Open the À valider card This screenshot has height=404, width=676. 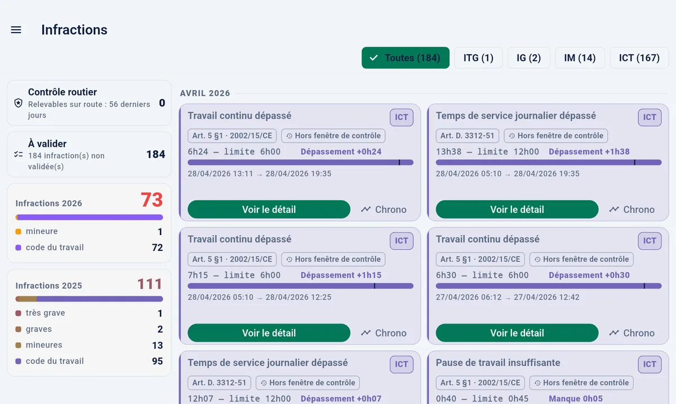[89, 154]
